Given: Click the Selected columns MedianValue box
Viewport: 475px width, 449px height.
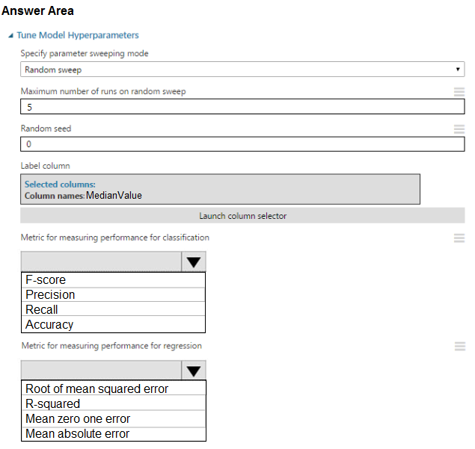Looking at the screenshot, I should point(220,189).
